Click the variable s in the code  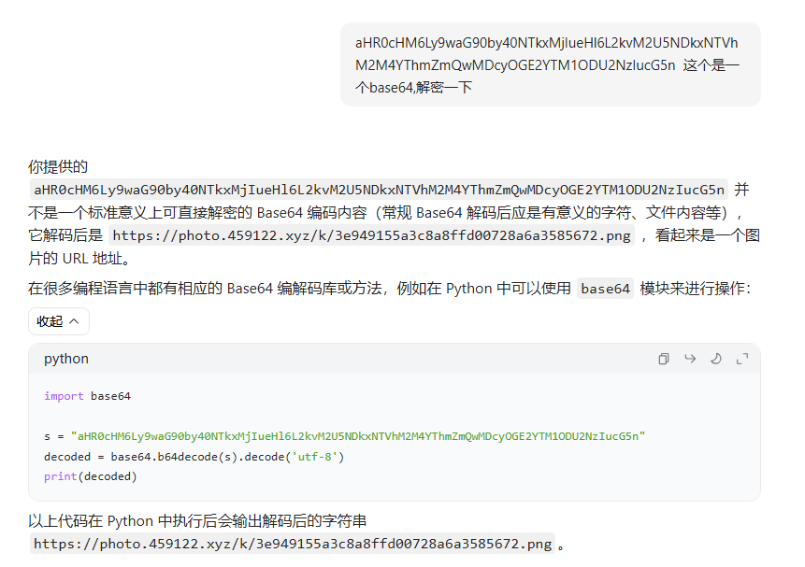pos(47,436)
